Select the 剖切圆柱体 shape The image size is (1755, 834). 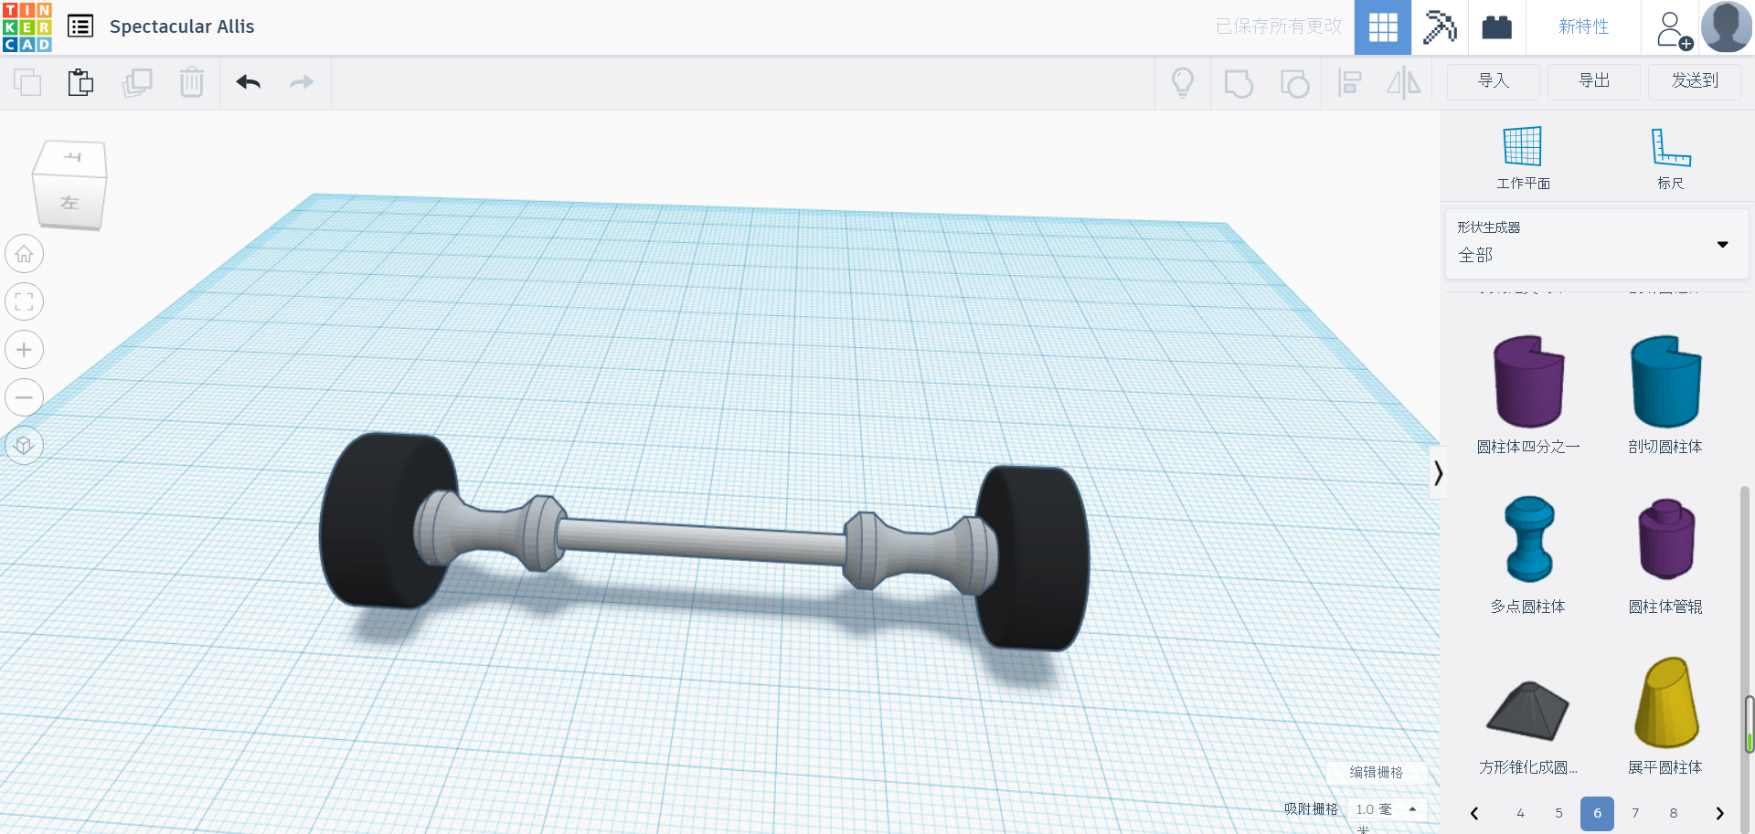pos(1665,394)
